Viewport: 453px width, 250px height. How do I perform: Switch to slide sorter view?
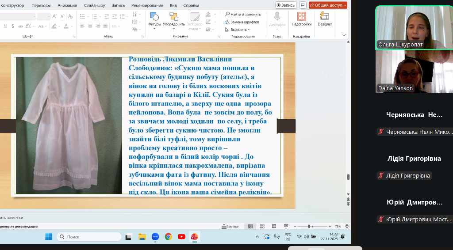click(x=262, y=226)
